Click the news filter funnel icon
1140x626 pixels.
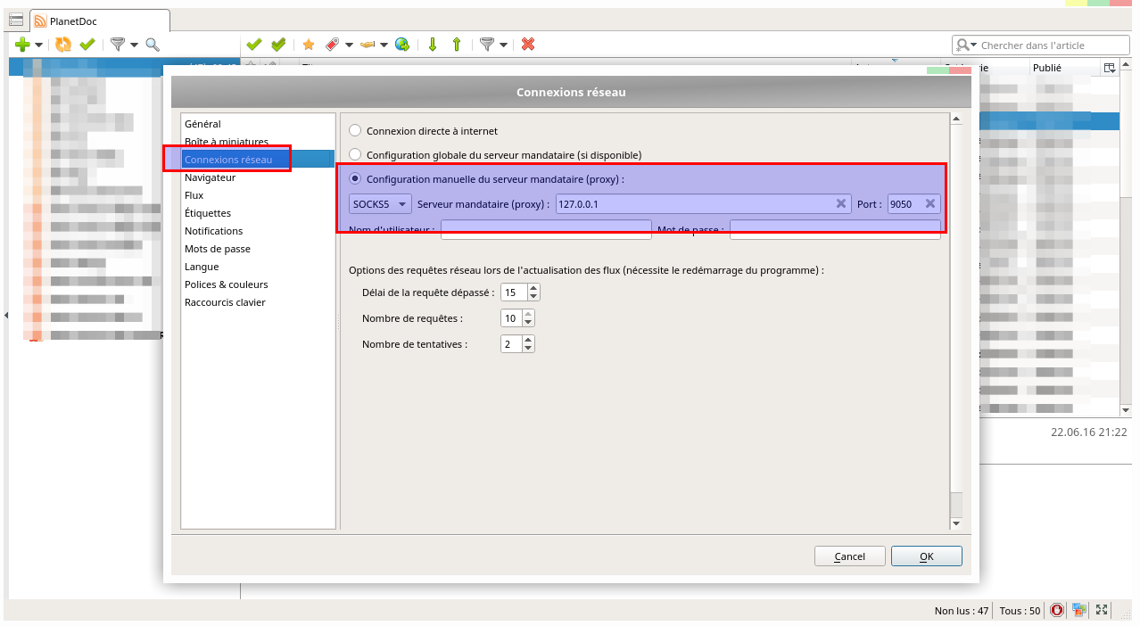point(487,44)
